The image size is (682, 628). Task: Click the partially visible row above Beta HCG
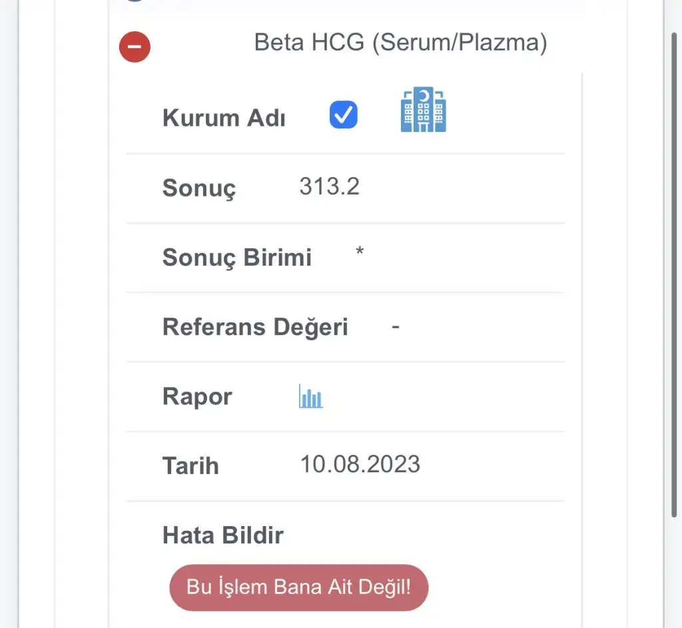(346, 5)
